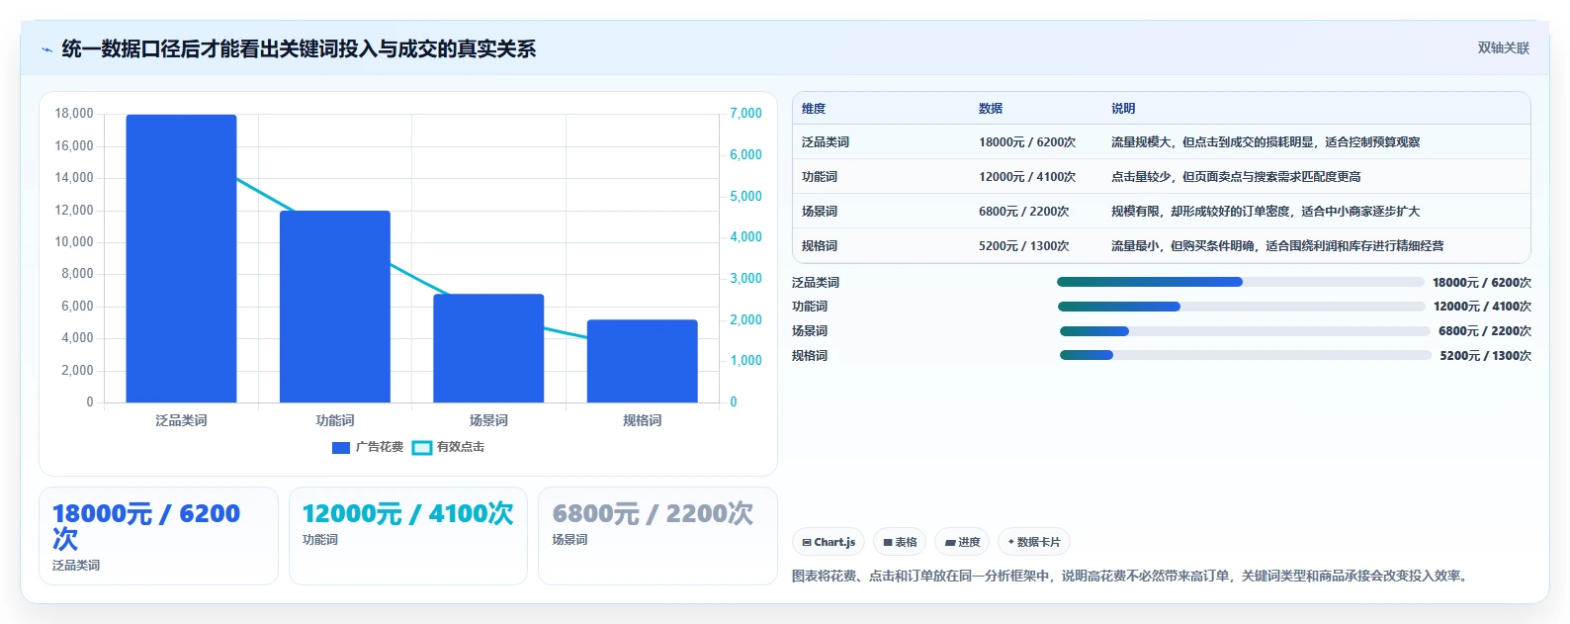Click the chart icon beside the page title

click(x=46, y=49)
